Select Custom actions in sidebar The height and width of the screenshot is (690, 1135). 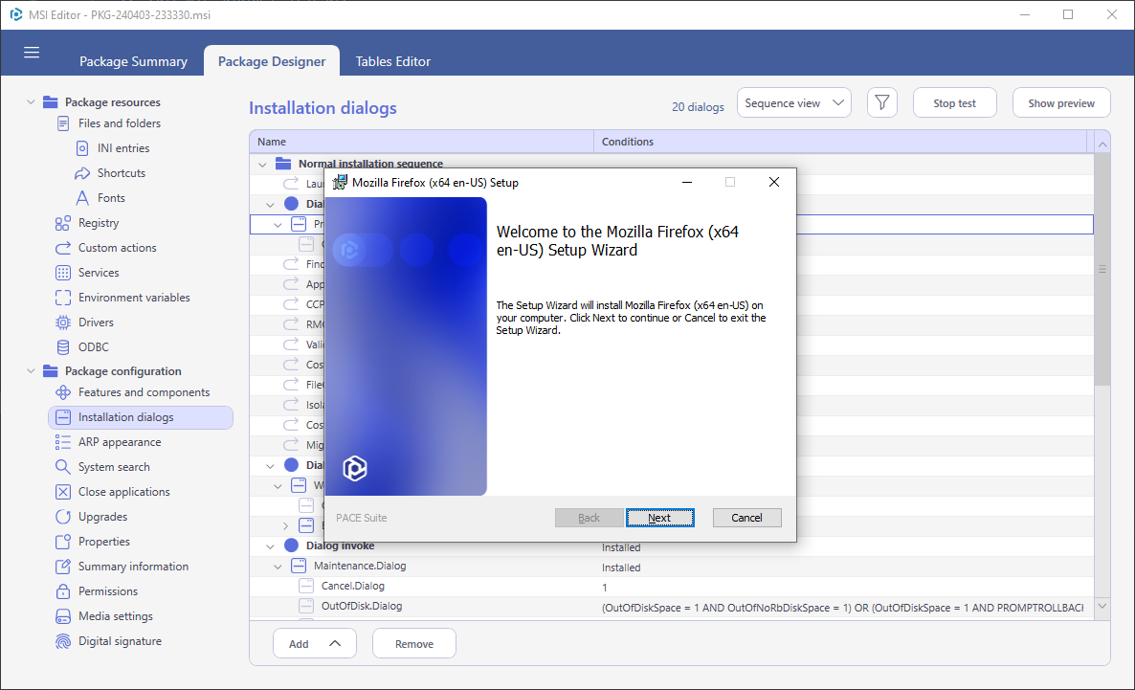[118, 248]
